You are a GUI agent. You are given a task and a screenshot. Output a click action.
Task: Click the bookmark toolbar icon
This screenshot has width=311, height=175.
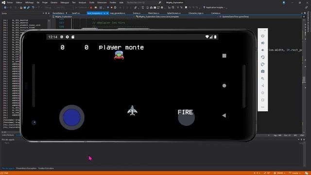[186, 7]
